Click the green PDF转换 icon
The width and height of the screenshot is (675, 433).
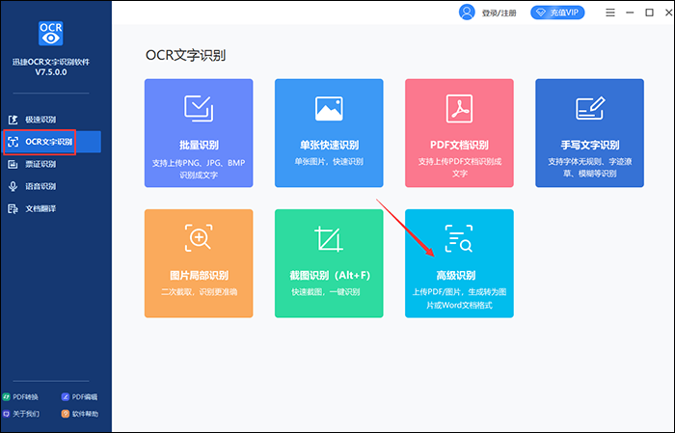click(x=7, y=397)
